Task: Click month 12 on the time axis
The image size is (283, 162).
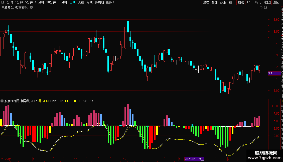Action: point(125,159)
